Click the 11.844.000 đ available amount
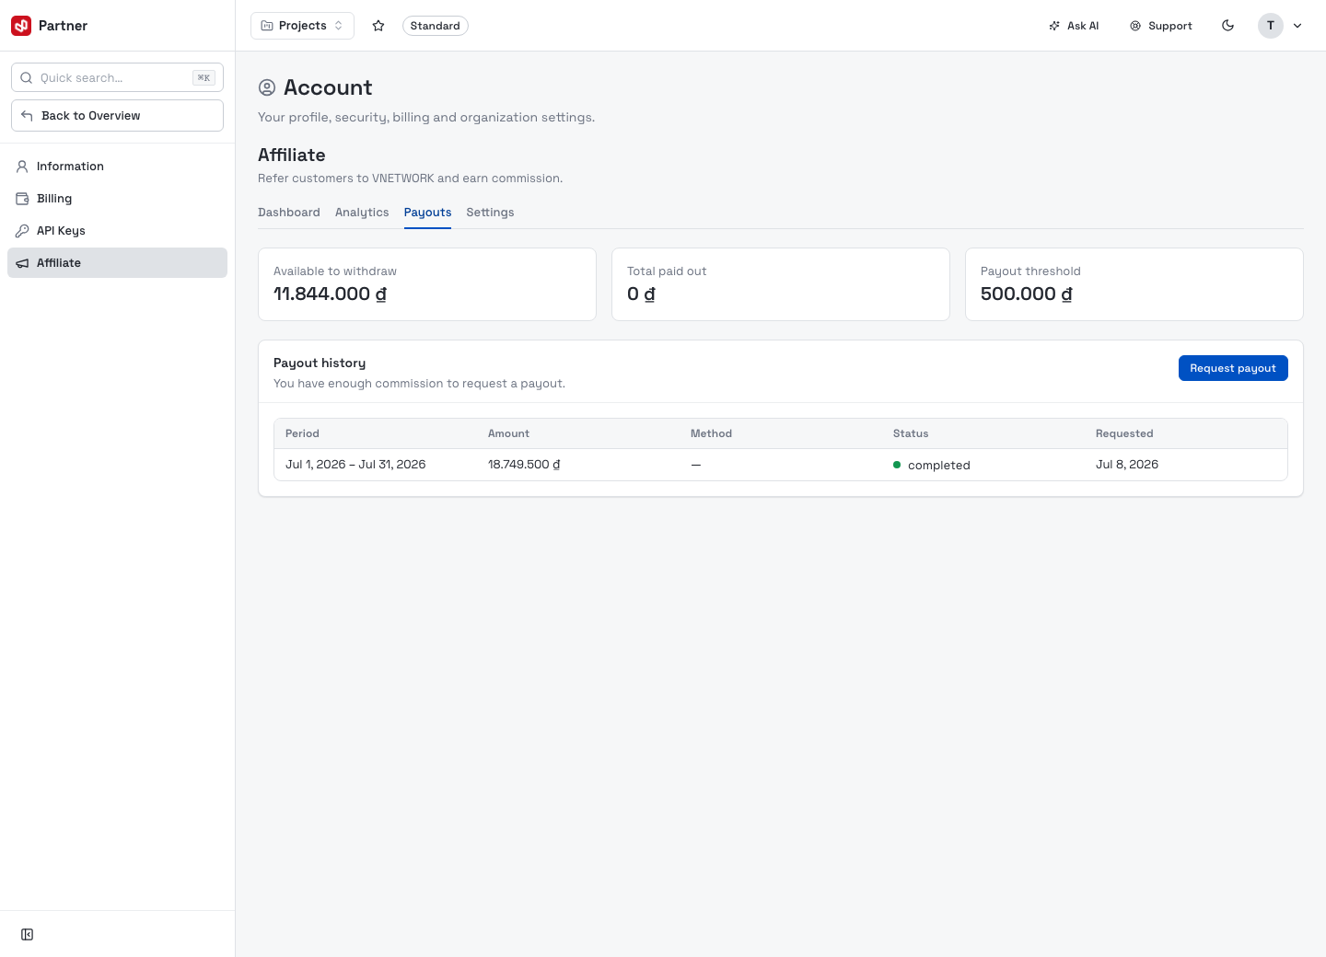The image size is (1326, 957). coord(330,294)
